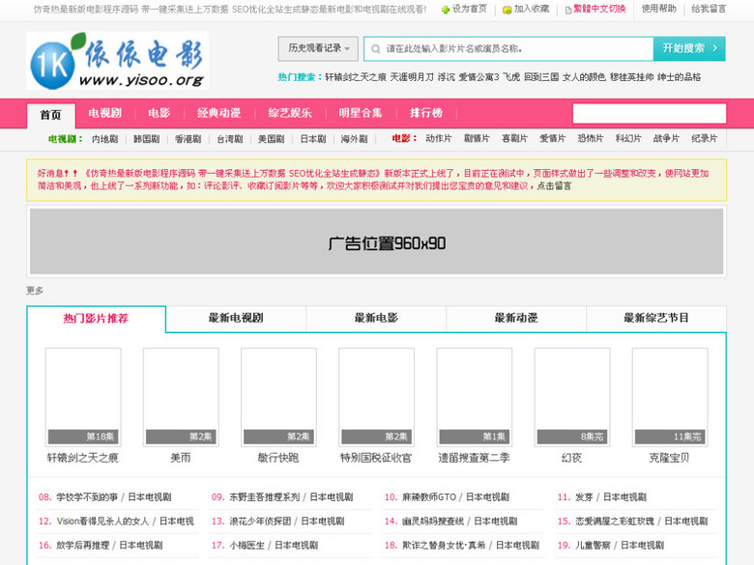Click the magnifier icon in search box
Viewport: 754px width, 565px height.
[376, 49]
